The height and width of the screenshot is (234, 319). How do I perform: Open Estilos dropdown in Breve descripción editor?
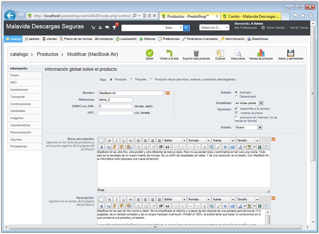click(x=175, y=140)
